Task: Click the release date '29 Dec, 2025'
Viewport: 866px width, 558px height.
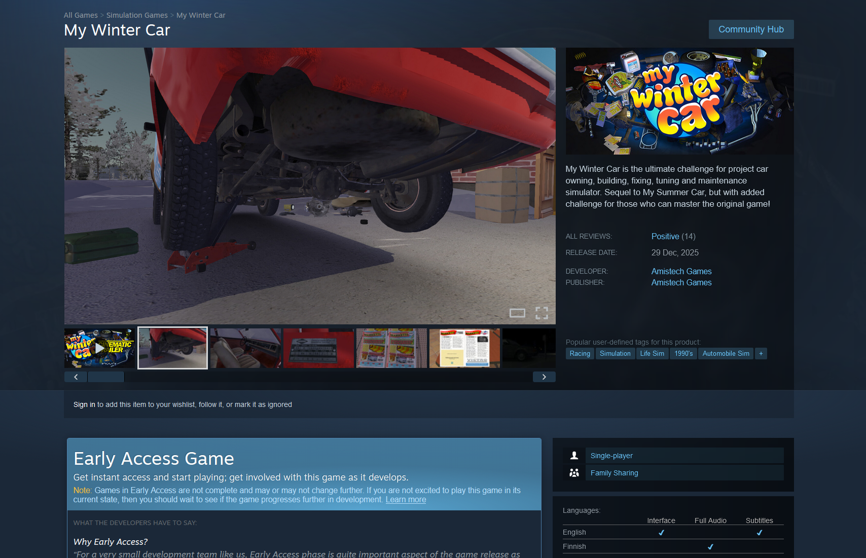Action: pyautogui.click(x=675, y=252)
